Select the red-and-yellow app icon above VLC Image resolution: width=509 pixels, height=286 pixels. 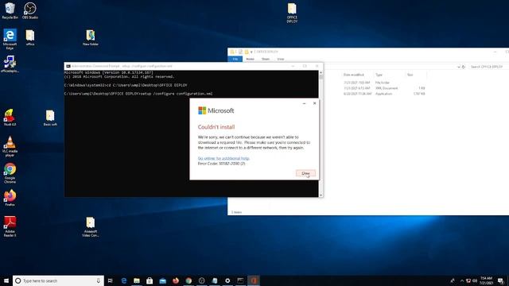(x=10, y=118)
